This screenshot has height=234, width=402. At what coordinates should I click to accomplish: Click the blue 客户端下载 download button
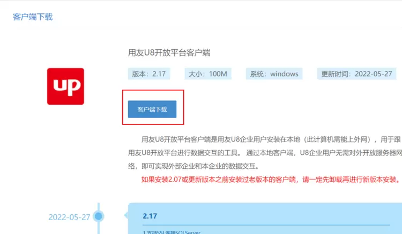[152, 110]
